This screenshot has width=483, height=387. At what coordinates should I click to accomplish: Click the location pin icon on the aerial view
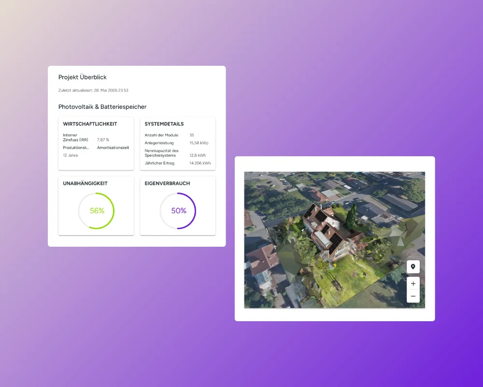click(x=413, y=267)
